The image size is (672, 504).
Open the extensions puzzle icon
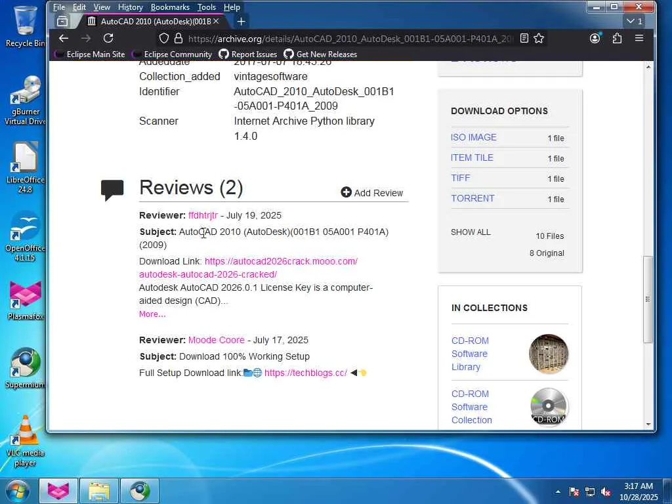tap(617, 39)
